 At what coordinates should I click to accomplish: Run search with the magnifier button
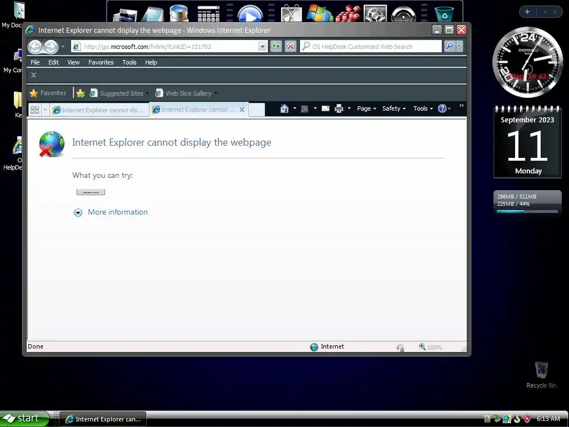click(x=449, y=47)
